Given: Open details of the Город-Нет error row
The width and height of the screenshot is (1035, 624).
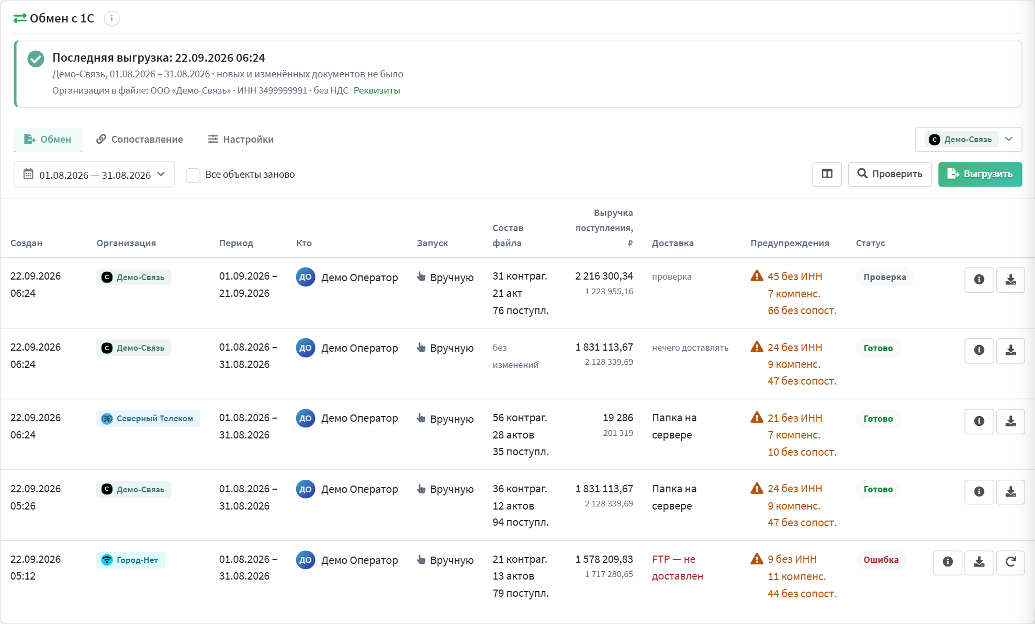Looking at the screenshot, I should pos(948,562).
